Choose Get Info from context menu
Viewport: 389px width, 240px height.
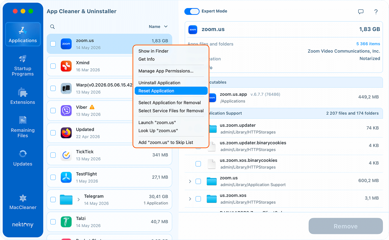point(171,59)
